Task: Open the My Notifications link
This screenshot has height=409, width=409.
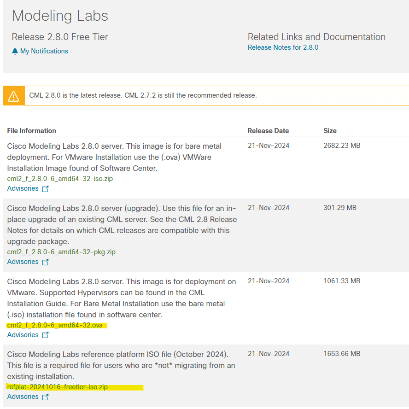Action: (44, 51)
